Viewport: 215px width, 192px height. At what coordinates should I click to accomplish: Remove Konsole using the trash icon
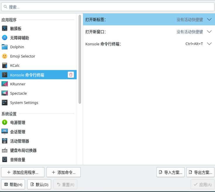coord(71,75)
